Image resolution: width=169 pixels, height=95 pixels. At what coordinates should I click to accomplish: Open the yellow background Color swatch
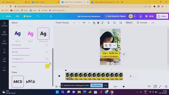47,66
